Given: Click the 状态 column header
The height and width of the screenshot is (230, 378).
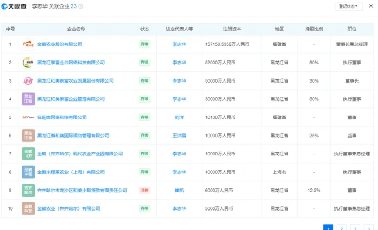Looking at the screenshot, I should click(145, 29).
